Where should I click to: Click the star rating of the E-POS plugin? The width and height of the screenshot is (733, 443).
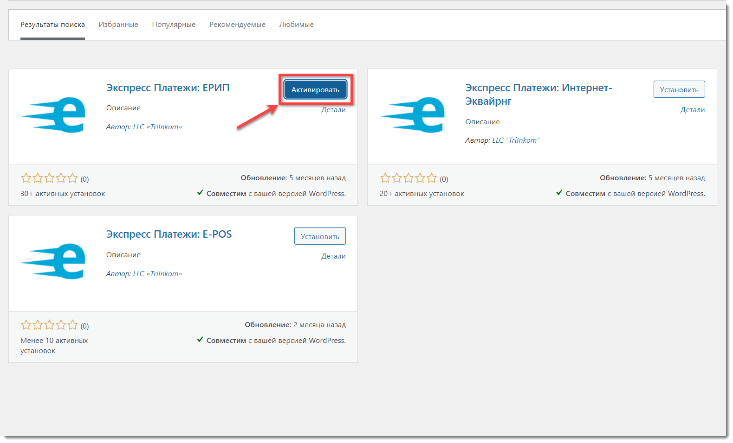point(49,325)
